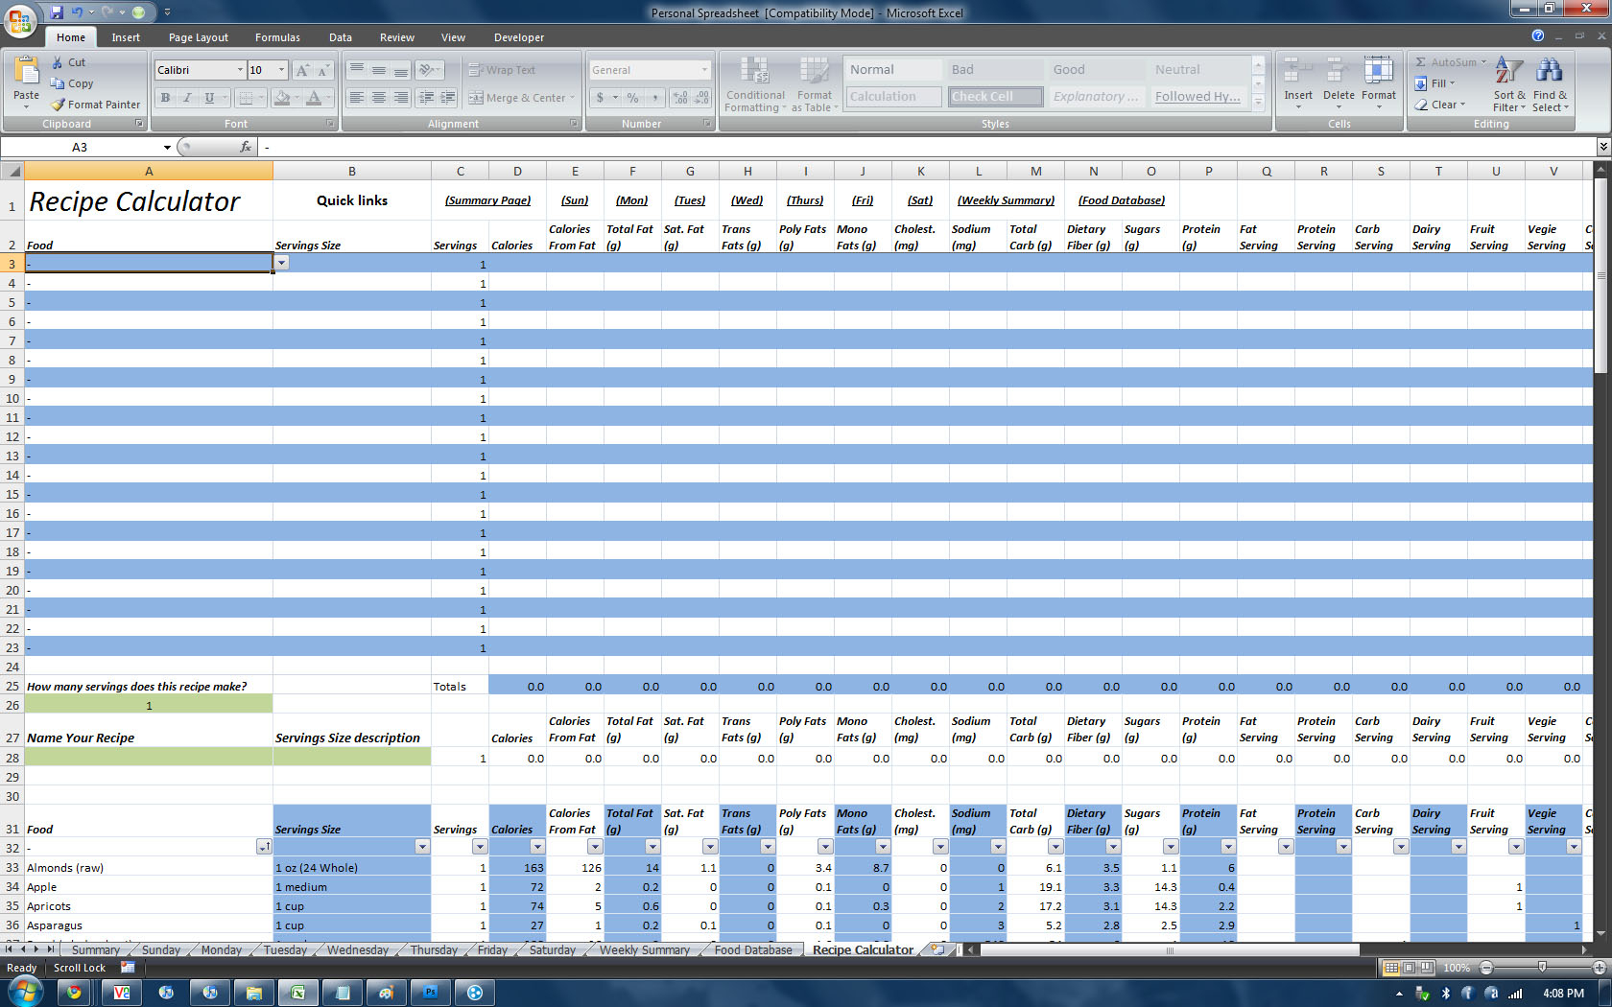
Task: Follow the Weekly Summary quick link
Action: coord(1006,200)
